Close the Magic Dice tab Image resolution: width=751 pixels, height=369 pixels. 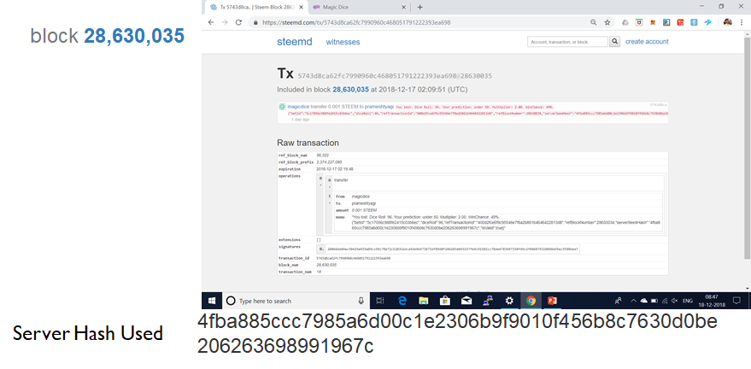click(403, 7)
